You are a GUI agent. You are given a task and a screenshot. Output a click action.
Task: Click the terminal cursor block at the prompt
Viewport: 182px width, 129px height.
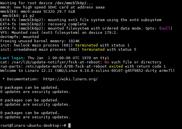tap(69, 125)
